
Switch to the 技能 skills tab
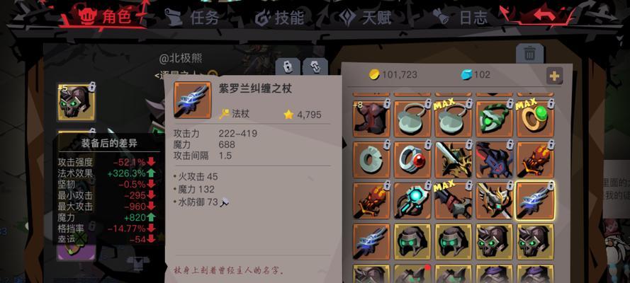point(279,18)
